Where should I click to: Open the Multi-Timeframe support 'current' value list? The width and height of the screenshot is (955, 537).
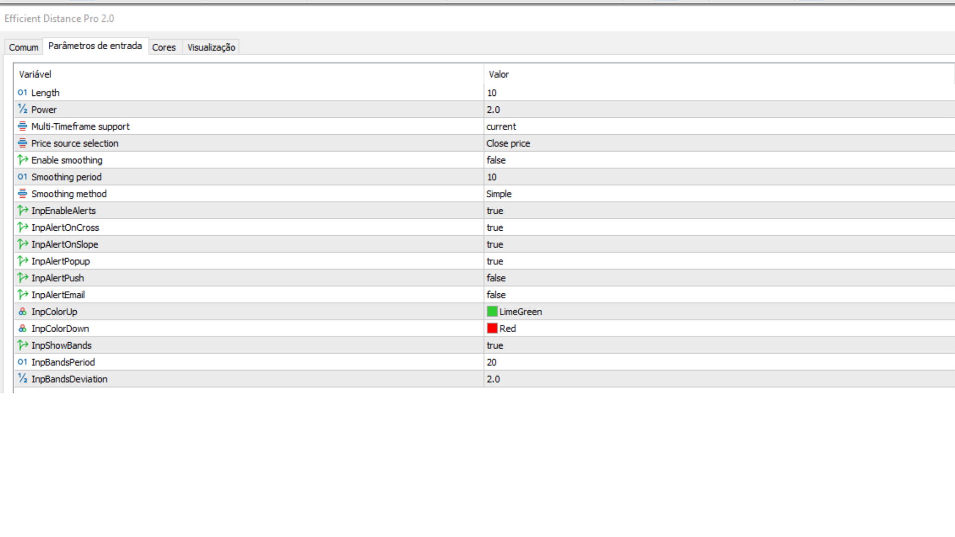tap(501, 127)
